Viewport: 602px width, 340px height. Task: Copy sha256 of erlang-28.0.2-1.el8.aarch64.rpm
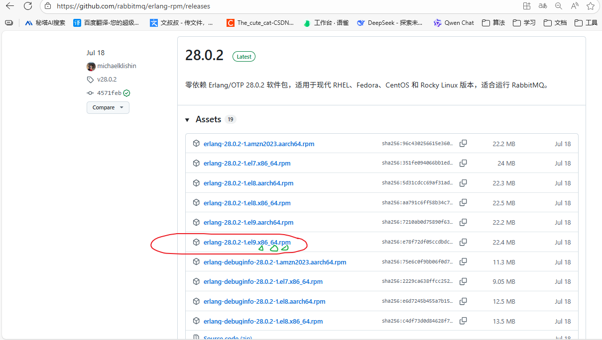[x=463, y=183]
